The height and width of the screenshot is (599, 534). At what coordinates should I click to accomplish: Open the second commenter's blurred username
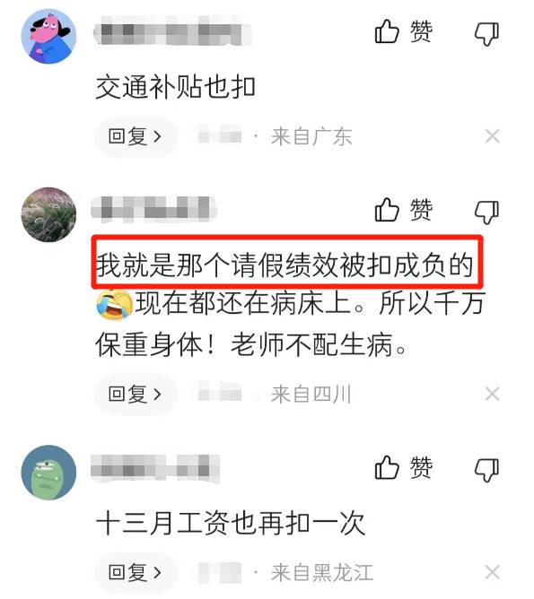pyautogui.click(x=153, y=209)
